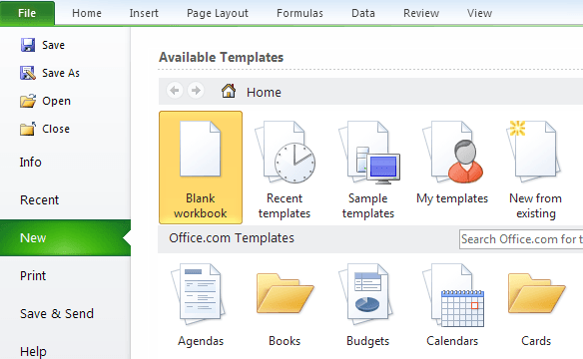
Task: Switch to the Formulas tab
Action: tap(299, 13)
